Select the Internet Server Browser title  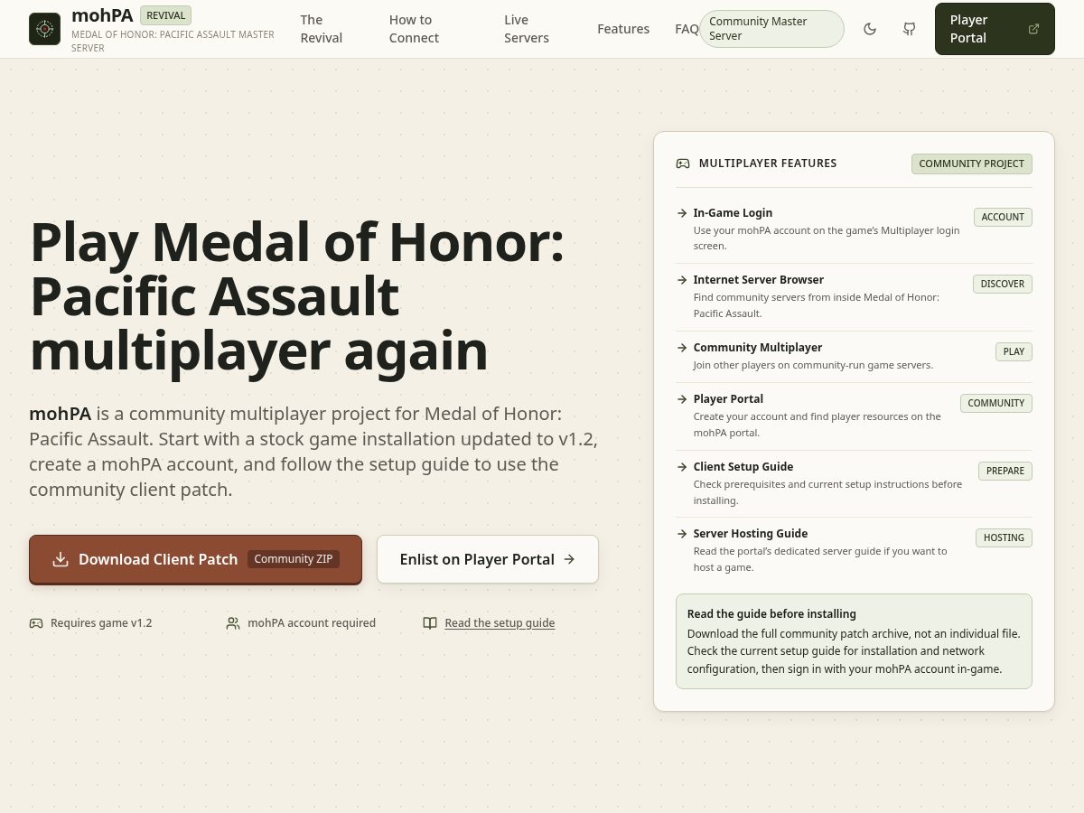(759, 280)
